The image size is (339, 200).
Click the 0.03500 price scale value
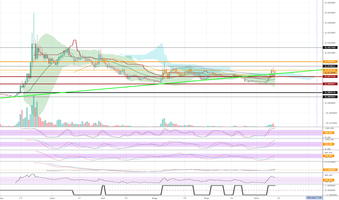pos(330,33)
